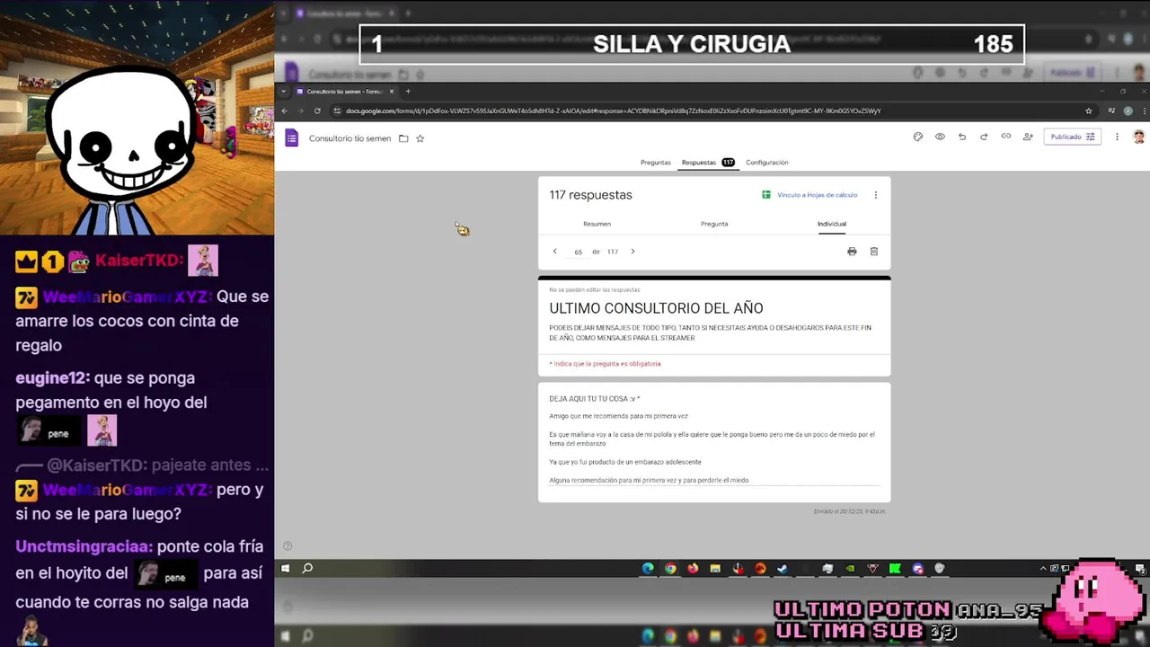Copy the responder link
The height and width of the screenshot is (647, 1150).
[1006, 137]
